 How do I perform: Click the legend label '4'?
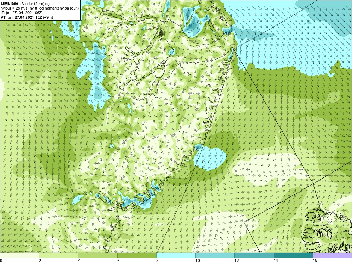tap(79, 261)
